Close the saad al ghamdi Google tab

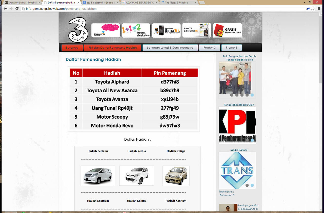click(x=117, y=3)
